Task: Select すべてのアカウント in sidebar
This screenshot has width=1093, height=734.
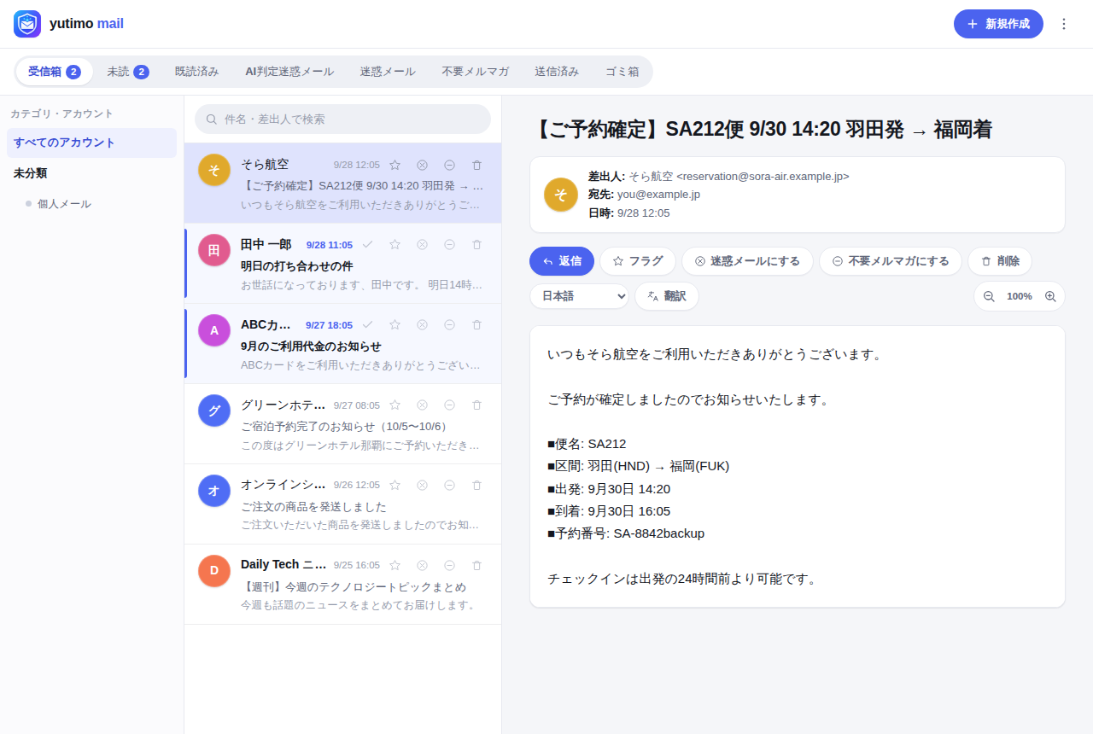Action: (x=91, y=143)
